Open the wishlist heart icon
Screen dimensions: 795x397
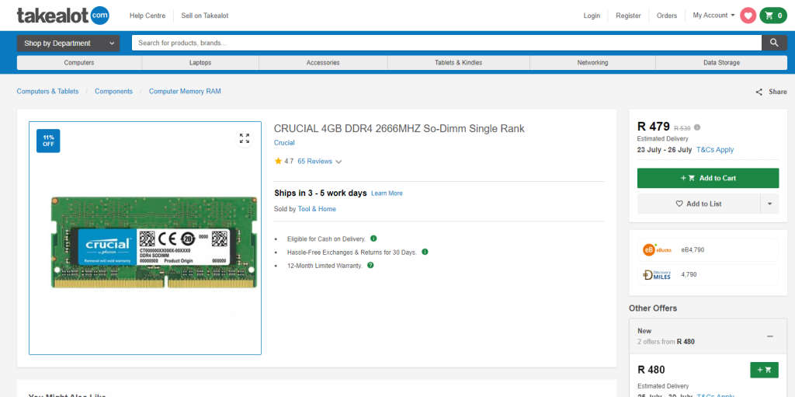748,16
